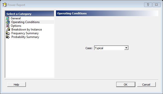
Task: Click the question mark help icon
Action: [x=148, y=5]
